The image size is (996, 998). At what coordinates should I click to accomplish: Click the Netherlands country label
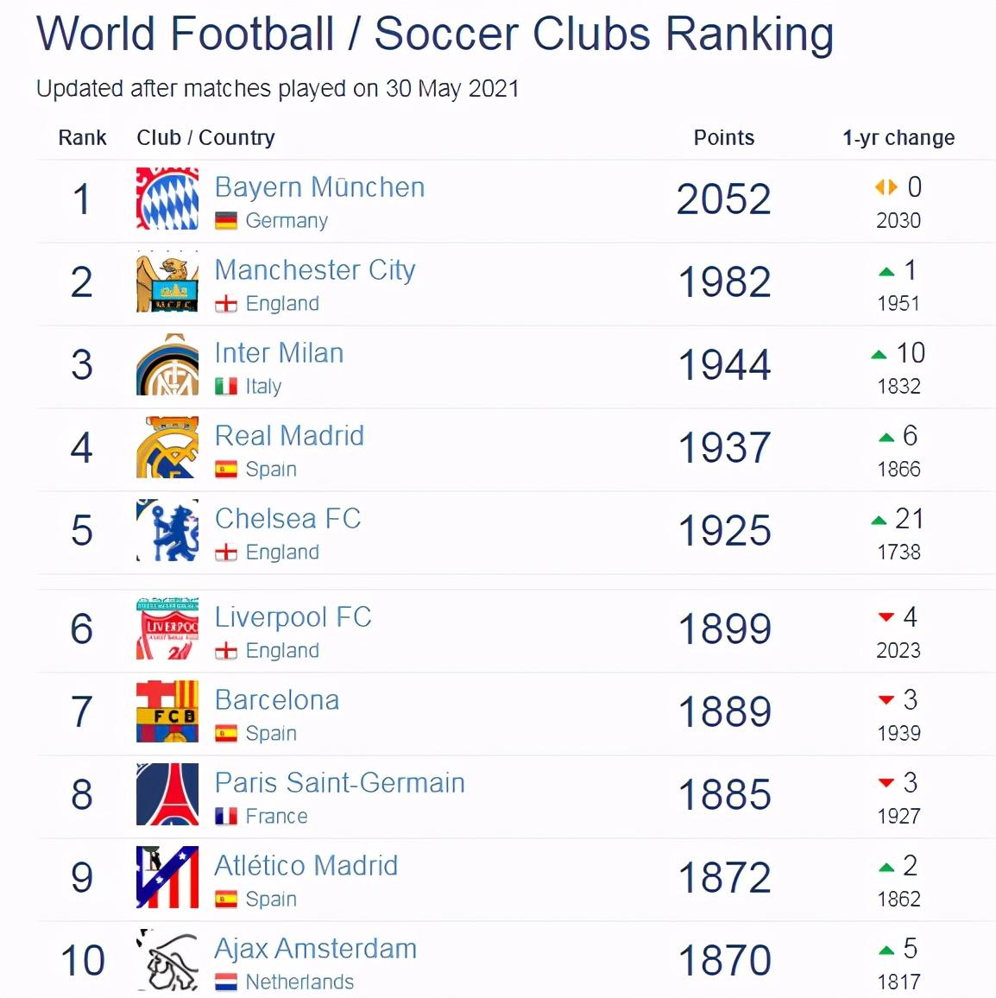pos(299,982)
